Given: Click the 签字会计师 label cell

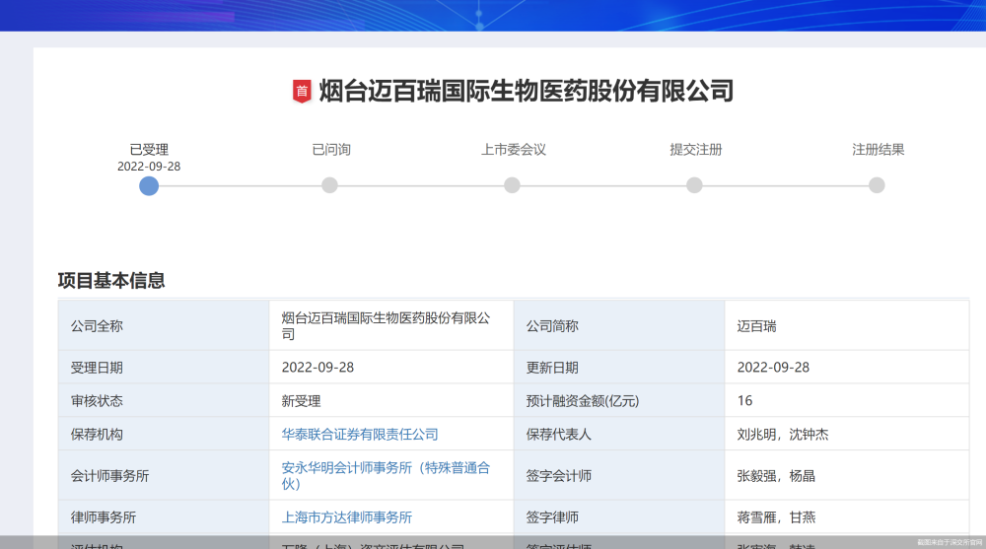Looking at the screenshot, I should coord(619,475).
